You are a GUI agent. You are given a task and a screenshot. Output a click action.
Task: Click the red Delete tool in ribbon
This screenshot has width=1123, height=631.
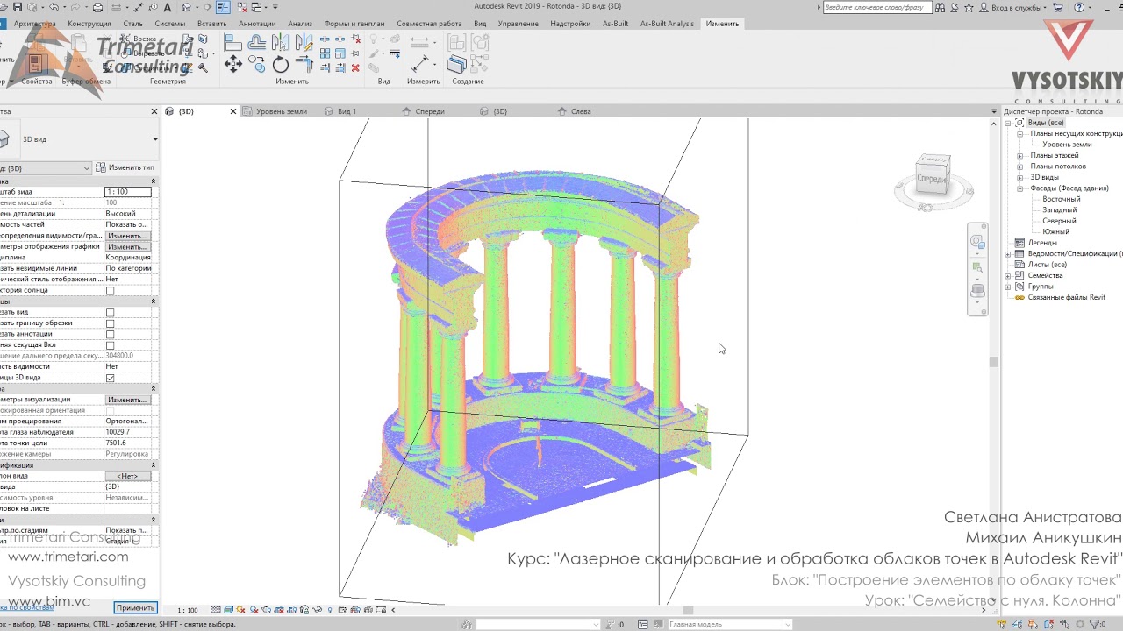click(x=354, y=67)
